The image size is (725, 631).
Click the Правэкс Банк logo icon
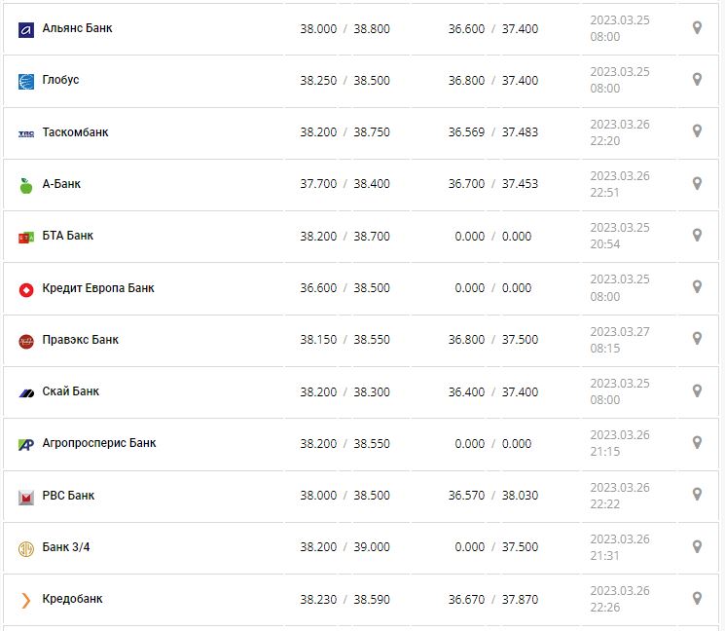26,341
